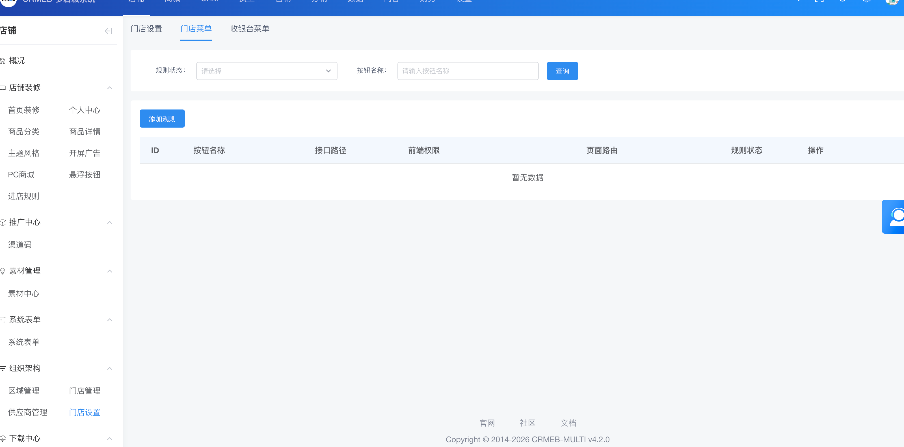This screenshot has height=447, width=904.
Task: Click the 规则状态 column header
Action: [x=747, y=150]
